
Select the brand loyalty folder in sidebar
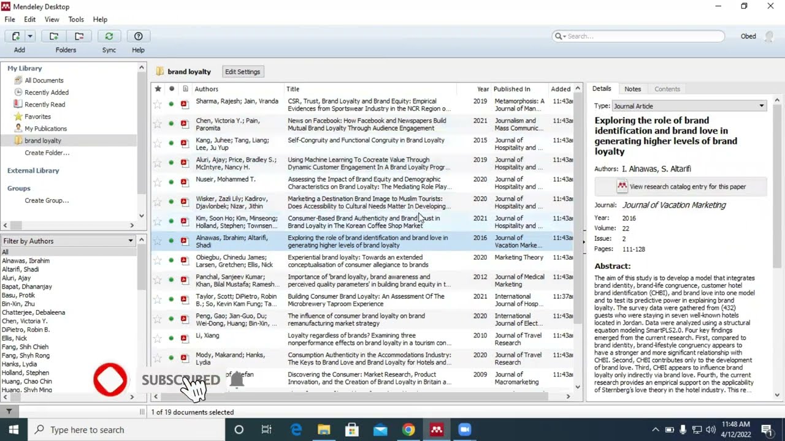(x=69, y=141)
